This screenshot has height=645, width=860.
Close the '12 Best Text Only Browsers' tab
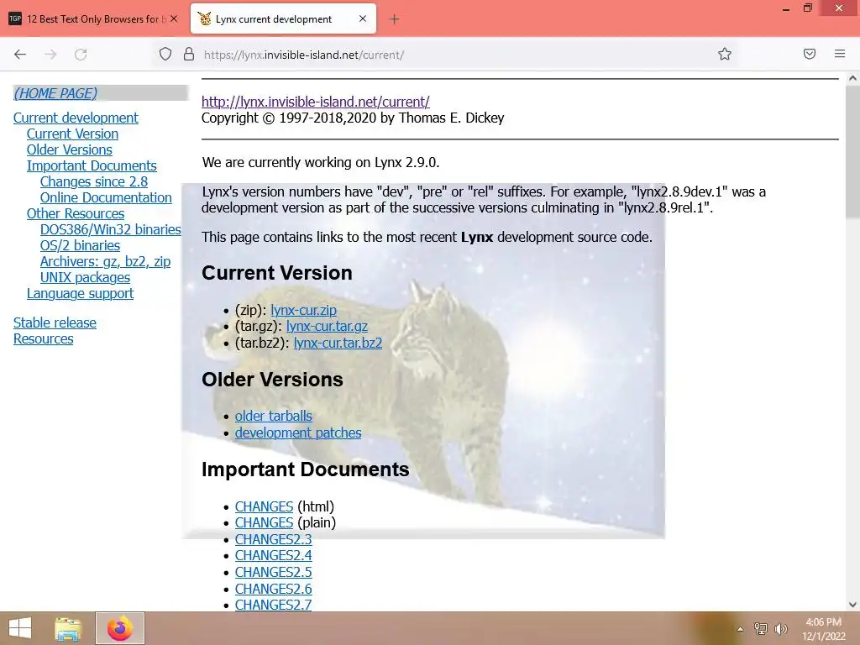(174, 18)
